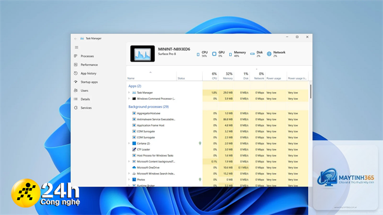Click the Task Manager title bar icon
Viewport: 383px width, 215px height.
point(82,38)
